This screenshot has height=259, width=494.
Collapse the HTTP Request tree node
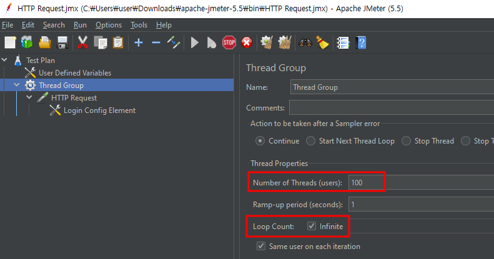pyautogui.click(x=29, y=97)
